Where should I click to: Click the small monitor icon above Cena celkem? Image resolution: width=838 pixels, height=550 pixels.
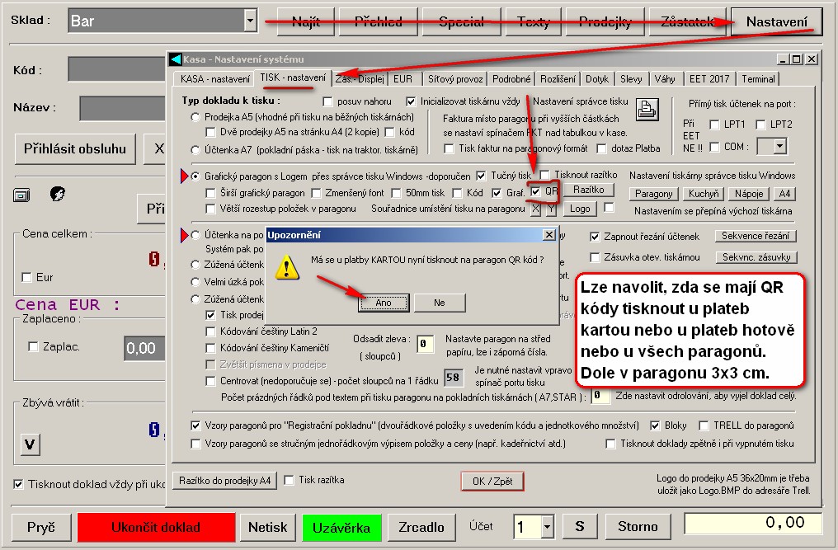[21, 195]
